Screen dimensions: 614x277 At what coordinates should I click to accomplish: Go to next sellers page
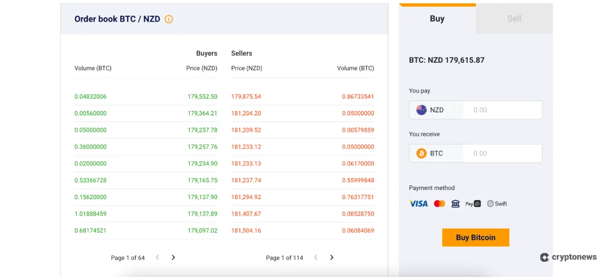(x=332, y=258)
